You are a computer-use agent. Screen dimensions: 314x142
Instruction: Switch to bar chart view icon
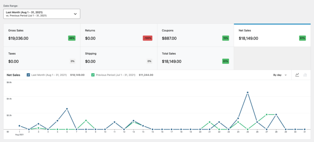[x=305, y=75]
